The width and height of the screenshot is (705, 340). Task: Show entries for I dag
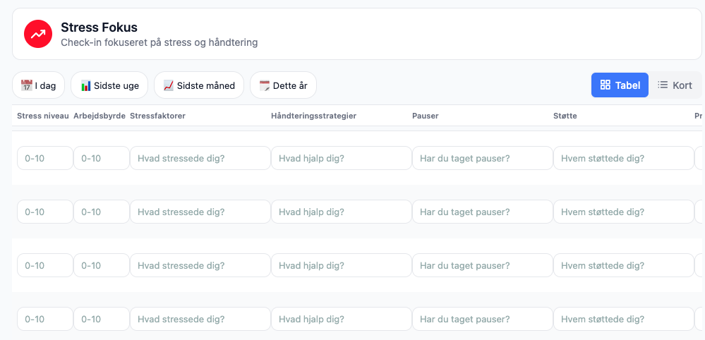pyautogui.click(x=39, y=85)
